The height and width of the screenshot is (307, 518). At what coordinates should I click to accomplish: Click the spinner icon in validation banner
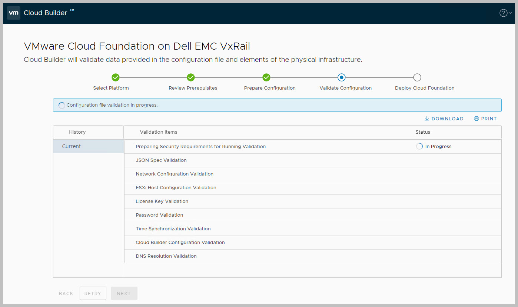[x=62, y=106]
